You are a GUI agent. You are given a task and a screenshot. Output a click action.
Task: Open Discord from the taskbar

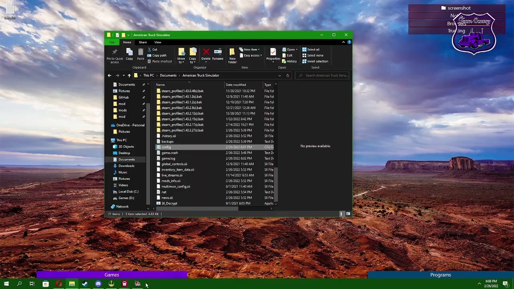[x=98, y=284]
